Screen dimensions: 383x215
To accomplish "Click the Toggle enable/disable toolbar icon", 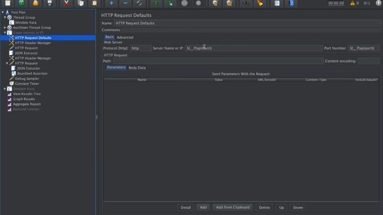I will point(139,3).
